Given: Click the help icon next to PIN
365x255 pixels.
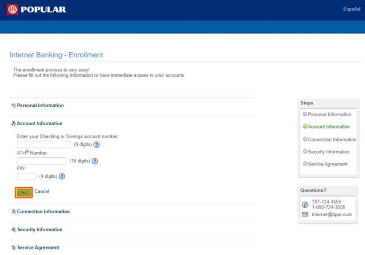Looking at the screenshot, I should tap(62, 176).
